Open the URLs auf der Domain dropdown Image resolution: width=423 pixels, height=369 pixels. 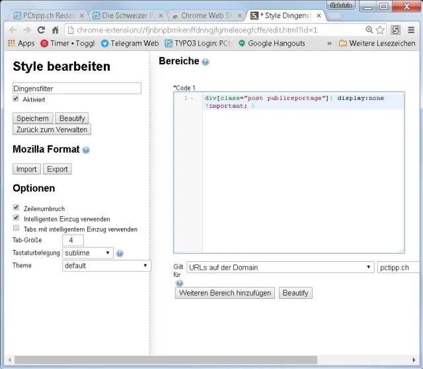point(280,267)
